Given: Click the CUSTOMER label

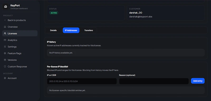Looking at the screenshot, I should [x=135, y=9].
